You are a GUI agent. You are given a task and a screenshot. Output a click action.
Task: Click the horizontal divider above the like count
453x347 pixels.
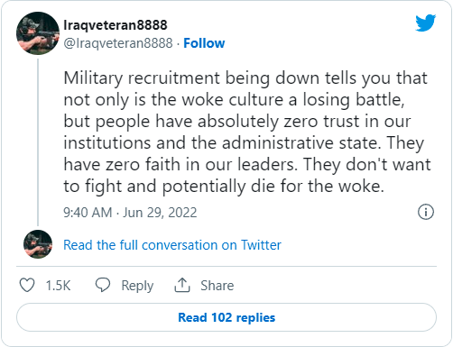pos(226,266)
